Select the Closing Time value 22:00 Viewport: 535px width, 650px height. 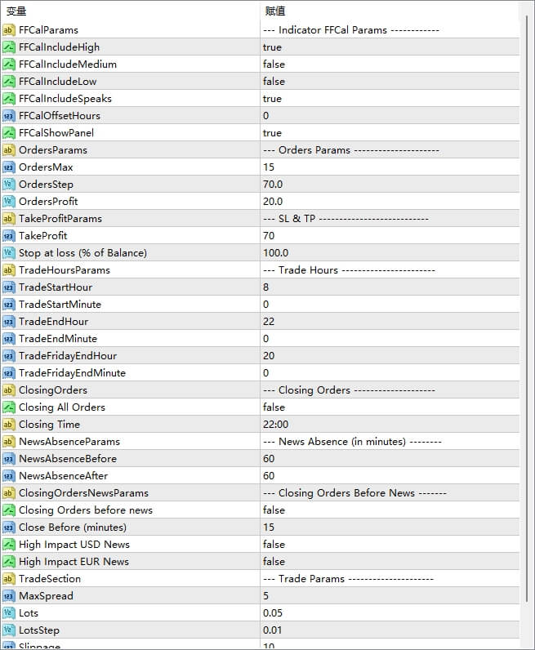276,425
